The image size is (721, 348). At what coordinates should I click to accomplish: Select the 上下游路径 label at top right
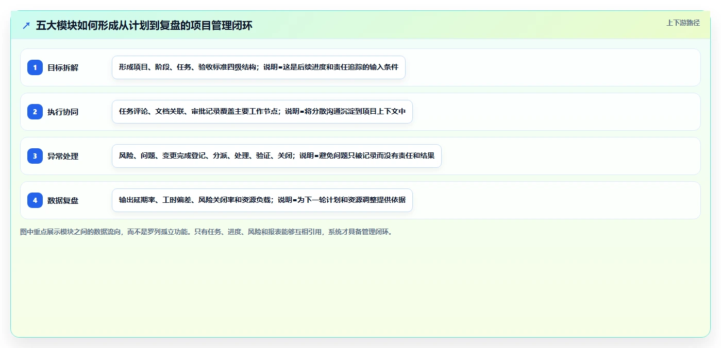coord(683,23)
